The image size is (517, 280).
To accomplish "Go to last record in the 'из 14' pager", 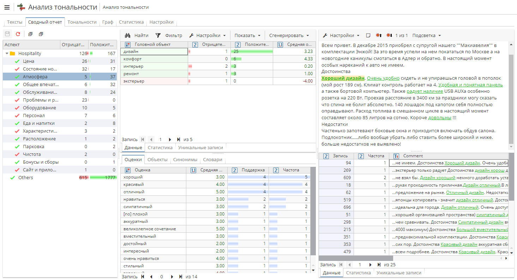I will (181, 277).
